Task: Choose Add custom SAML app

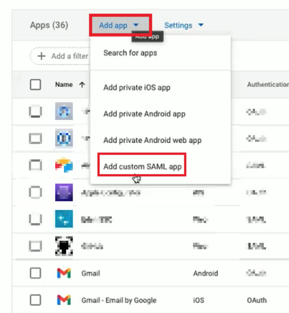Action: (142, 167)
